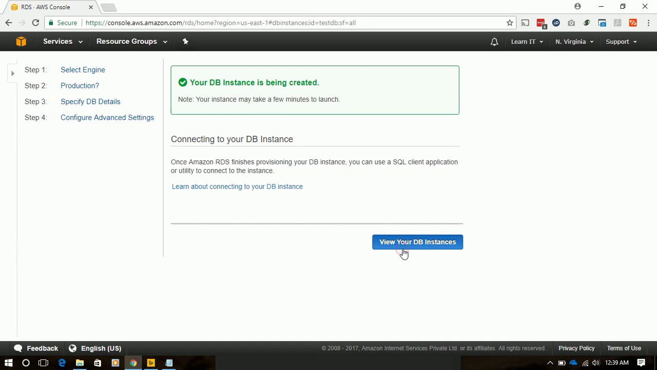Click the browser back arrow
657x370 pixels.
9,23
